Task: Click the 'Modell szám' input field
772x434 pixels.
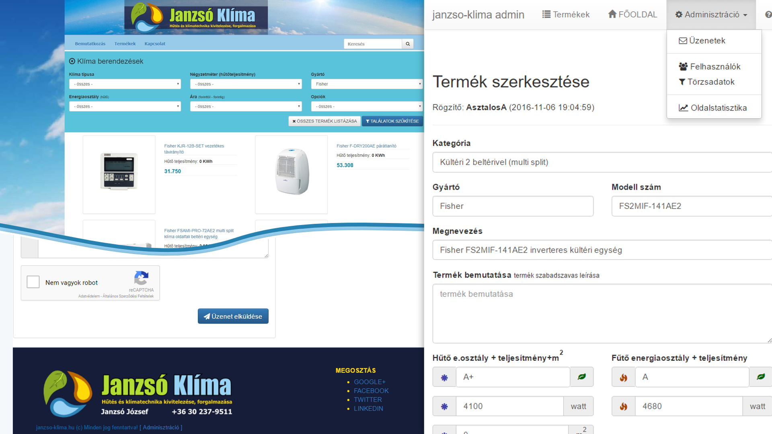Action: (x=692, y=206)
